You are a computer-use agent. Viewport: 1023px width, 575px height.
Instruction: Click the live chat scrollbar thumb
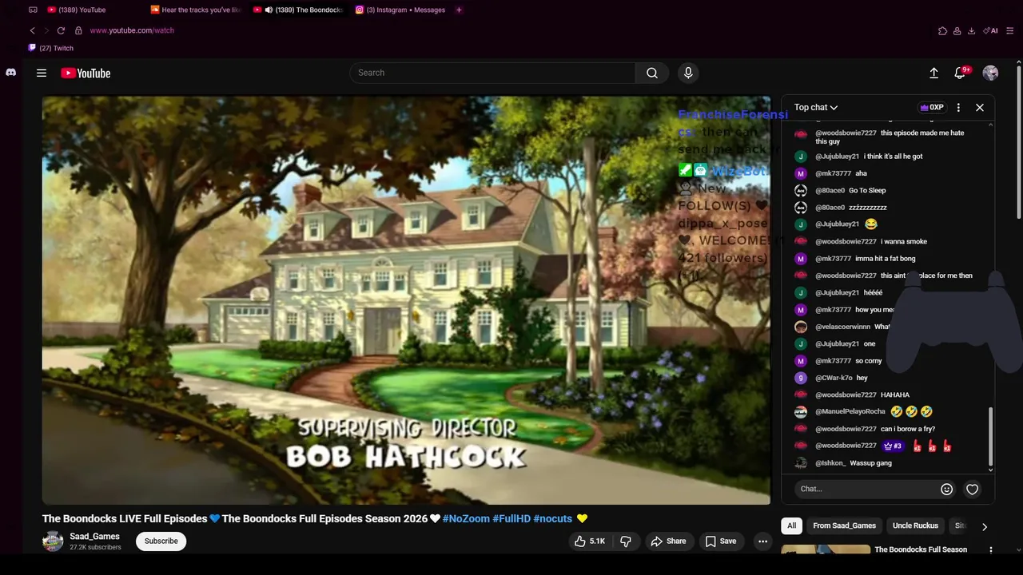pyautogui.click(x=991, y=437)
